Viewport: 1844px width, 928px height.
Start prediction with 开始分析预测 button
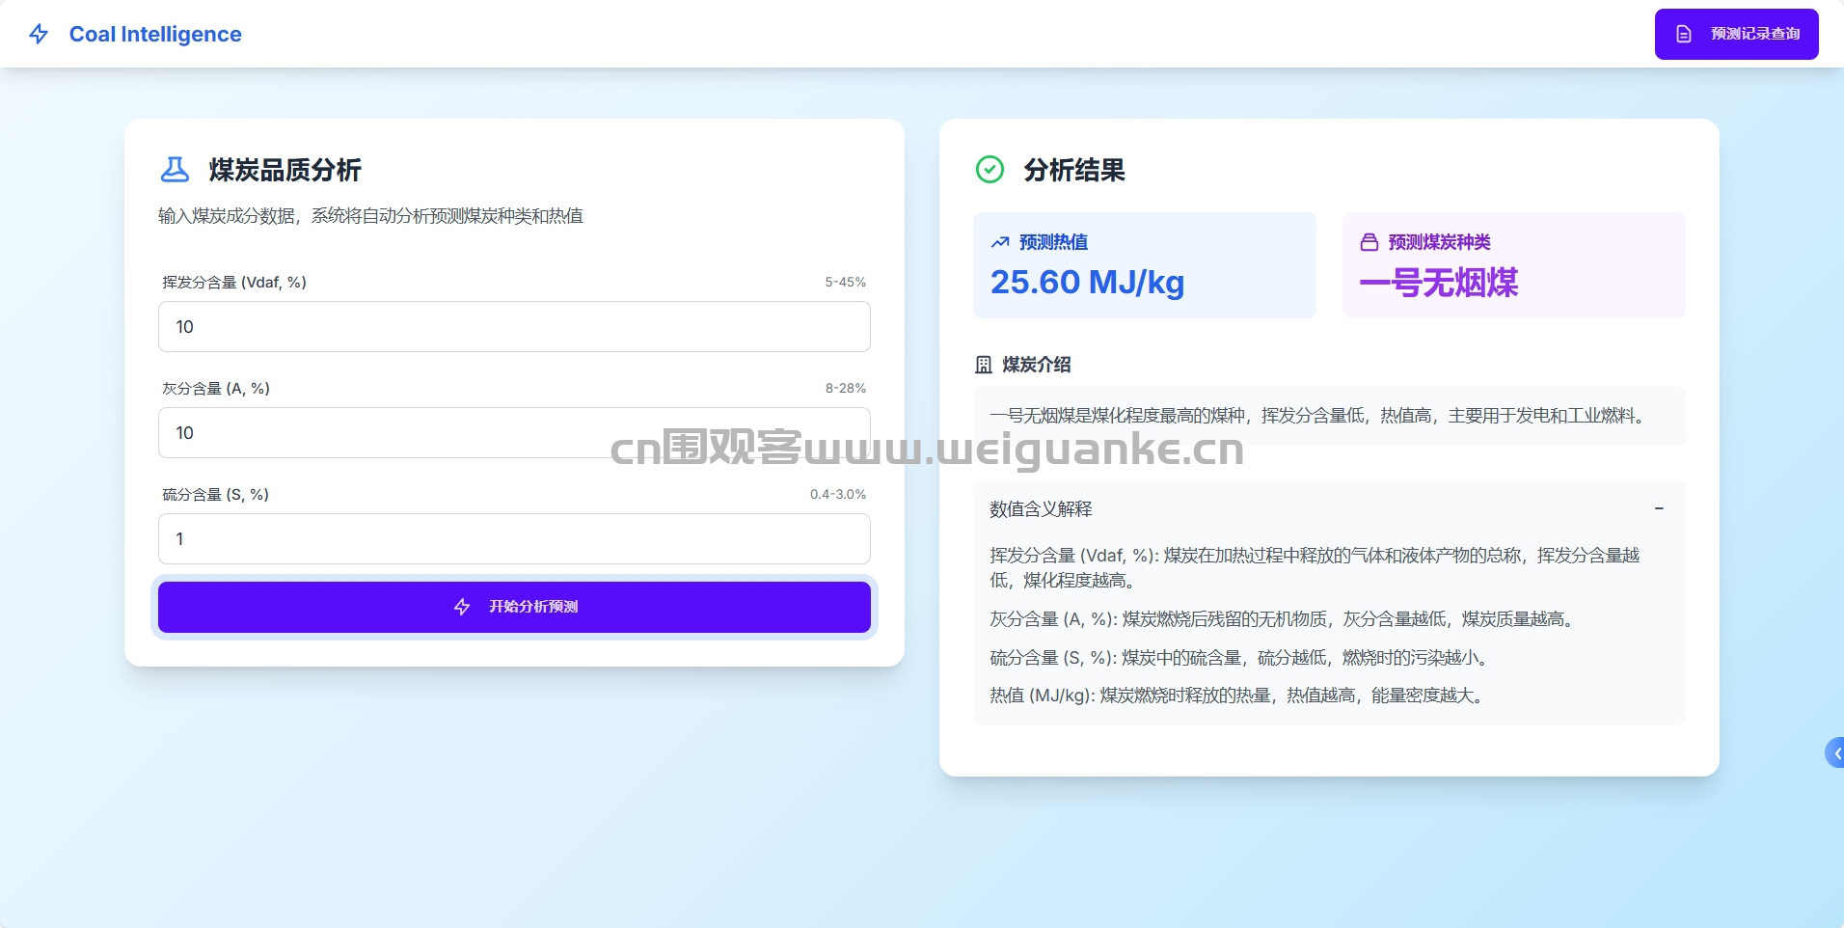(514, 607)
